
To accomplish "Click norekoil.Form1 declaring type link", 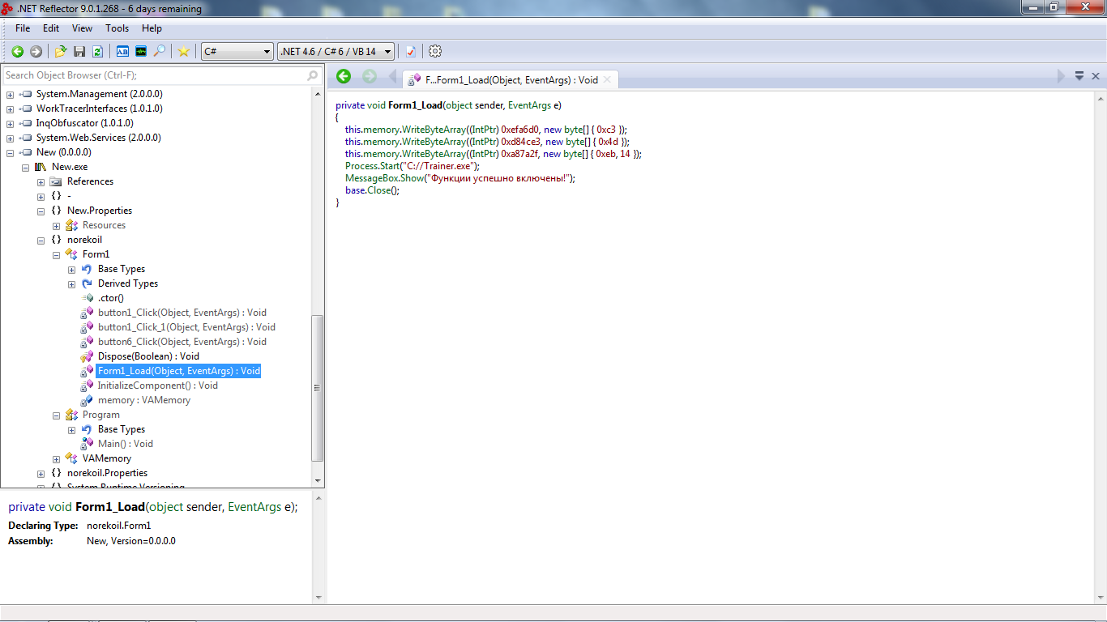I will pos(118,526).
